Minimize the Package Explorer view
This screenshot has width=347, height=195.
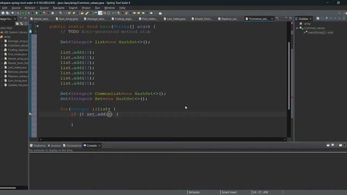tap(21, 18)
